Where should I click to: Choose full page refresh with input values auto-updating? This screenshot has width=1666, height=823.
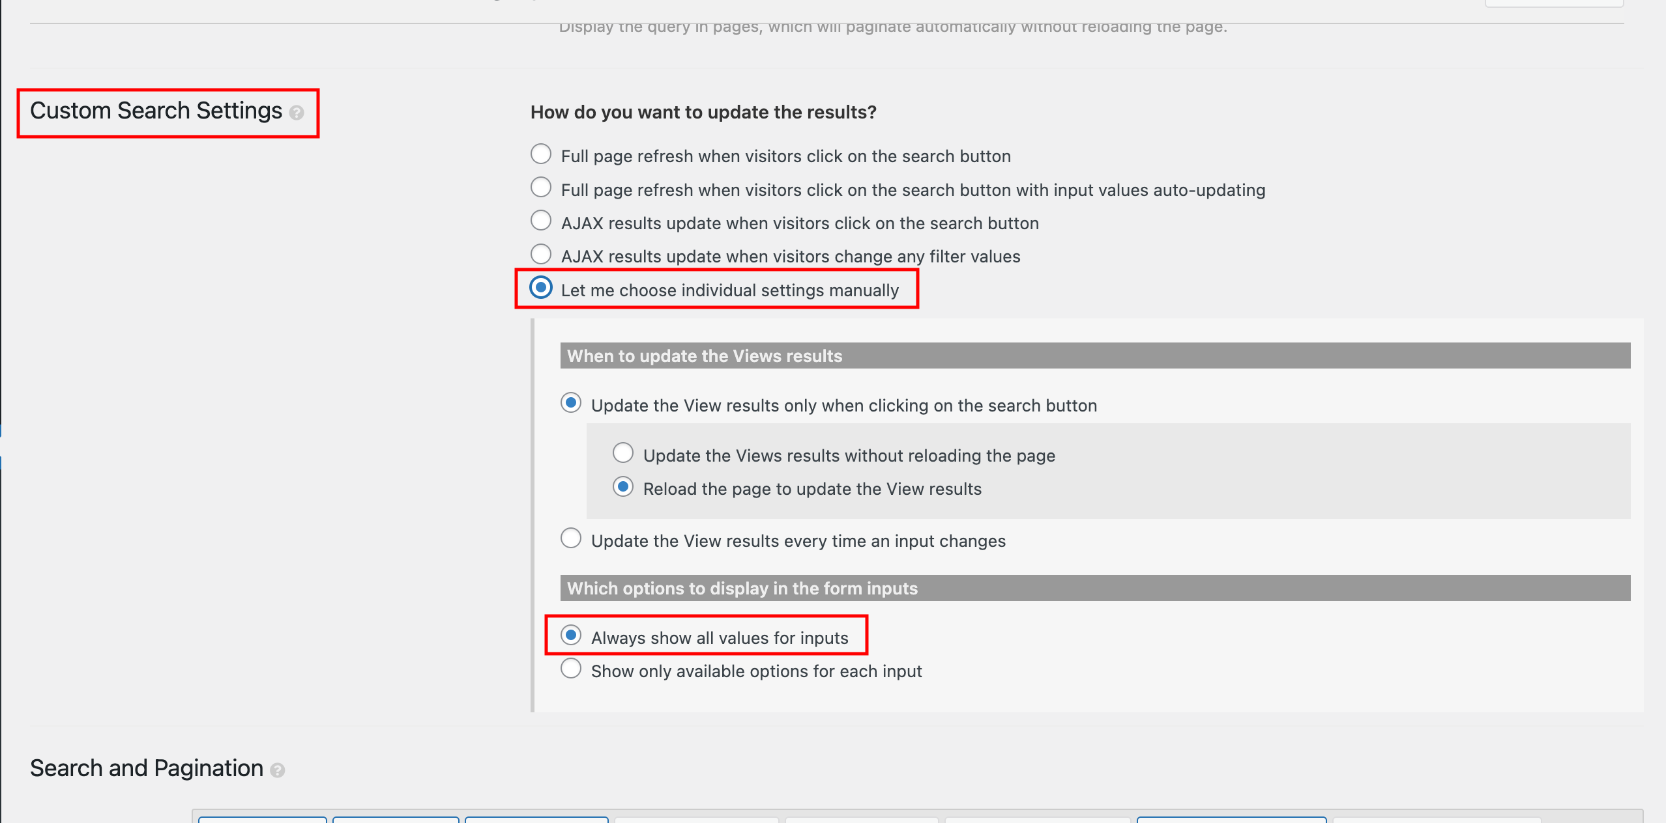[541, 188]
